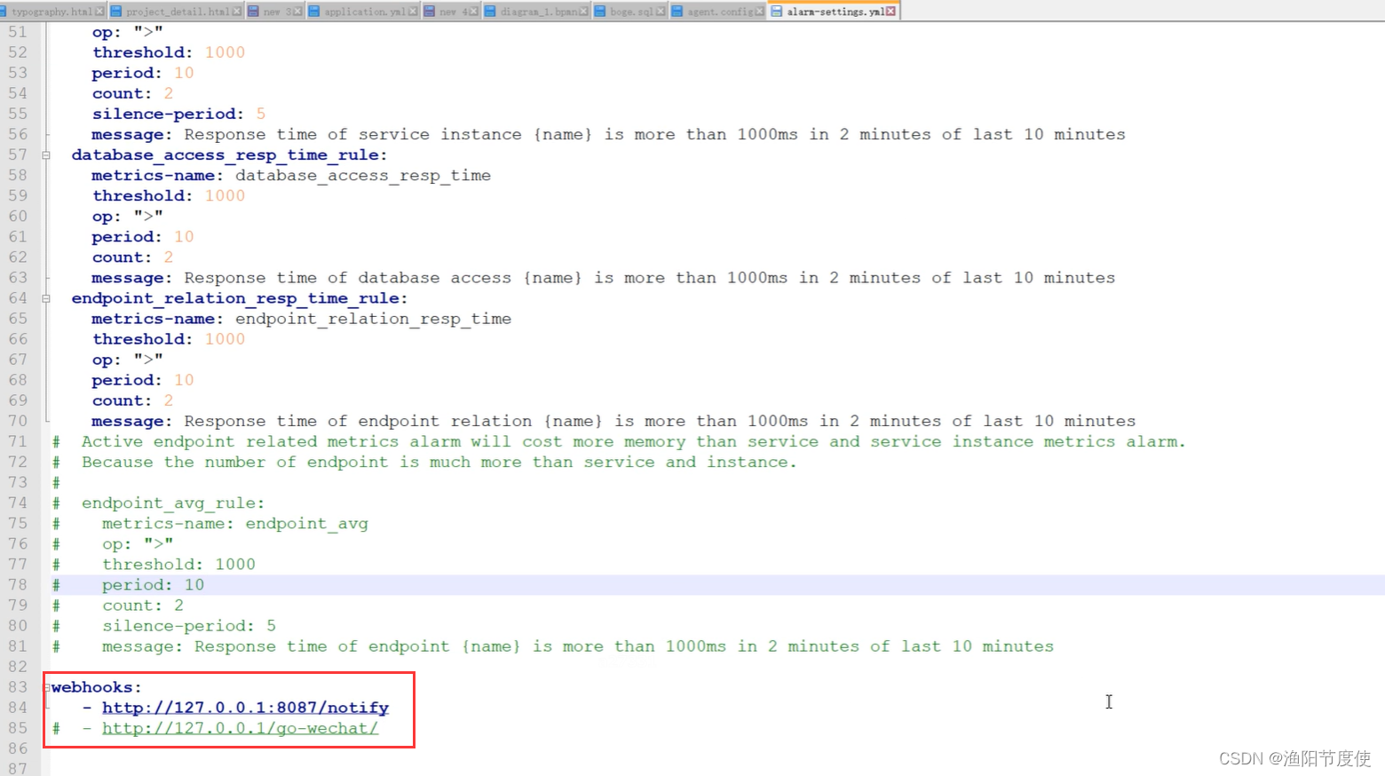Open the http://127.0.0.1:8087/notify link
Viewport: 1385px width, 776px height.
(245, 708)
